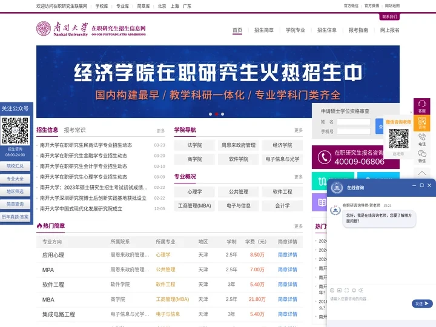
Task: Click the screenshot icon in chat toolbar
Action: tap(346, 290)
